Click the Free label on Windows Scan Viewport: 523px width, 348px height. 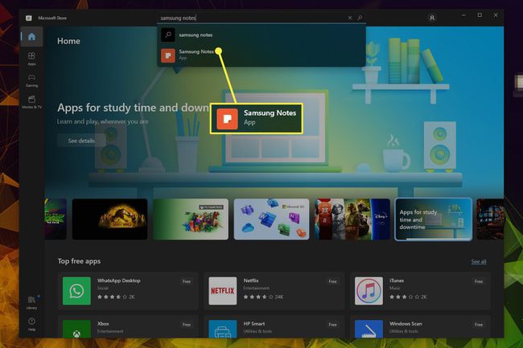click(x=479, y=325)
